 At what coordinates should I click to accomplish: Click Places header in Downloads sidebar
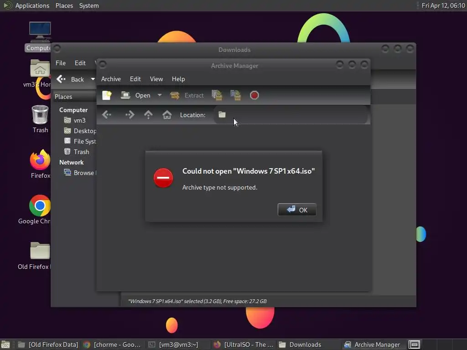pos(75,97)
